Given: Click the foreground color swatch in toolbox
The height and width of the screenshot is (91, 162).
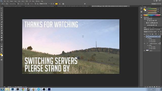Looking at the screenshot, I should 1,55.
